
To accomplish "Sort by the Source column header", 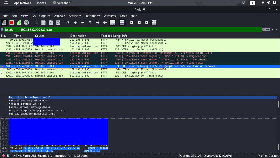I will (x=52, y=36).
